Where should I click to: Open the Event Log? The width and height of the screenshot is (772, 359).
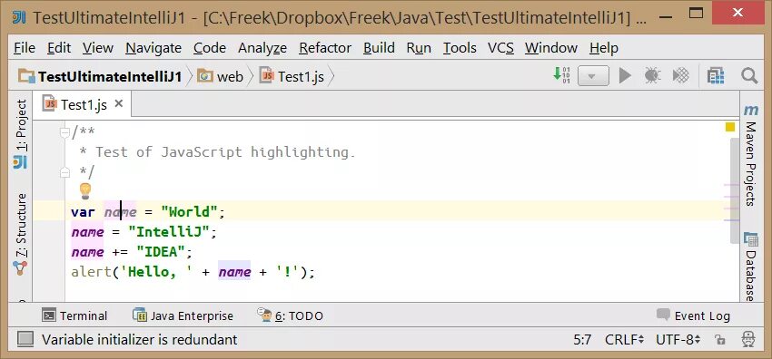(x=693, y=315)
